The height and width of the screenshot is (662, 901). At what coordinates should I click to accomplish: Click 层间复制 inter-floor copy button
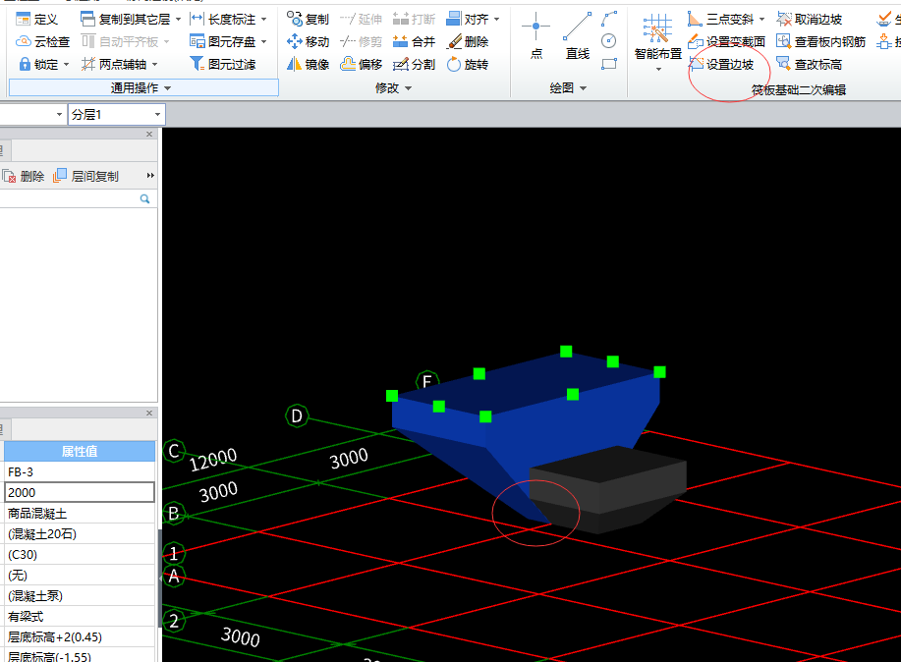click(86, 177)
